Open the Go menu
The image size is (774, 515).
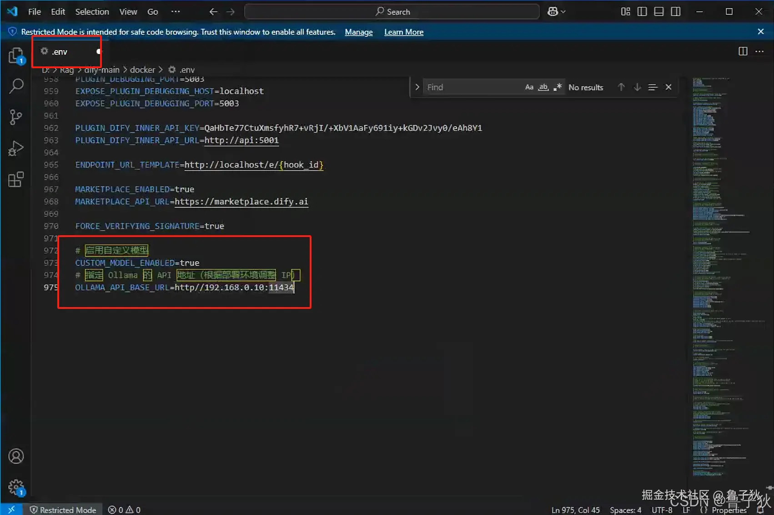point(153,12)
